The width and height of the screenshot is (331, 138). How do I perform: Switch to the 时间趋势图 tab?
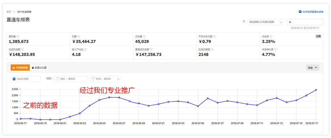pos(20,68)
